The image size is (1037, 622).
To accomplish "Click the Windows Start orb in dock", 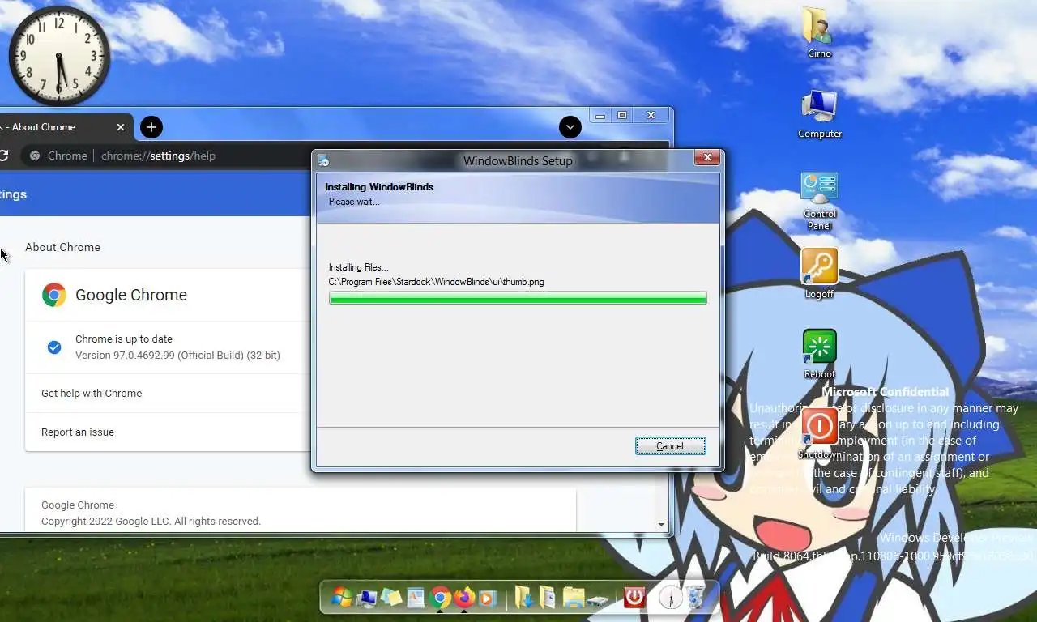I will click(342, 598).
